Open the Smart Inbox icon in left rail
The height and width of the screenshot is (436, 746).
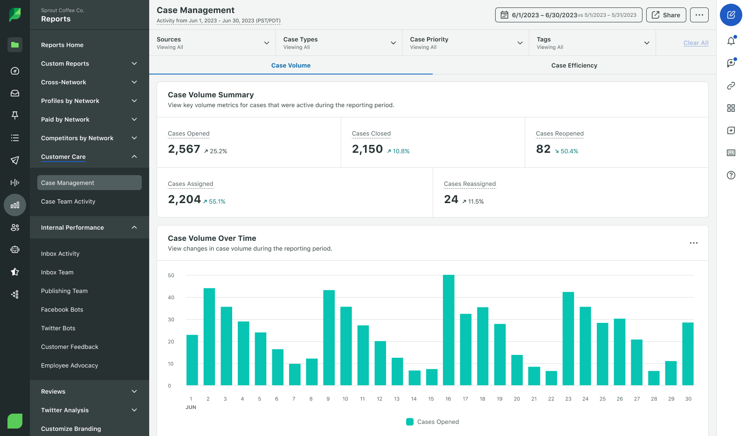point(15,93)
